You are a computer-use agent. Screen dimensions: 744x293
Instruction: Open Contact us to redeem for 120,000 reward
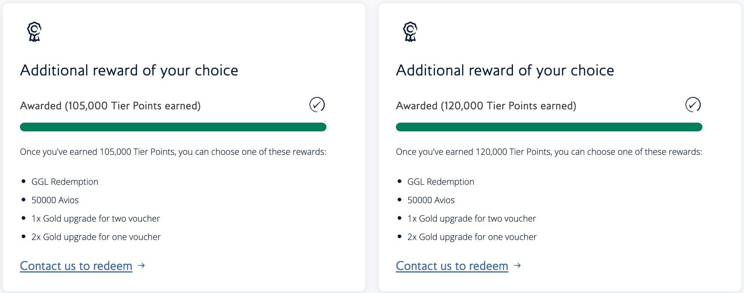(x=452, y=266)
